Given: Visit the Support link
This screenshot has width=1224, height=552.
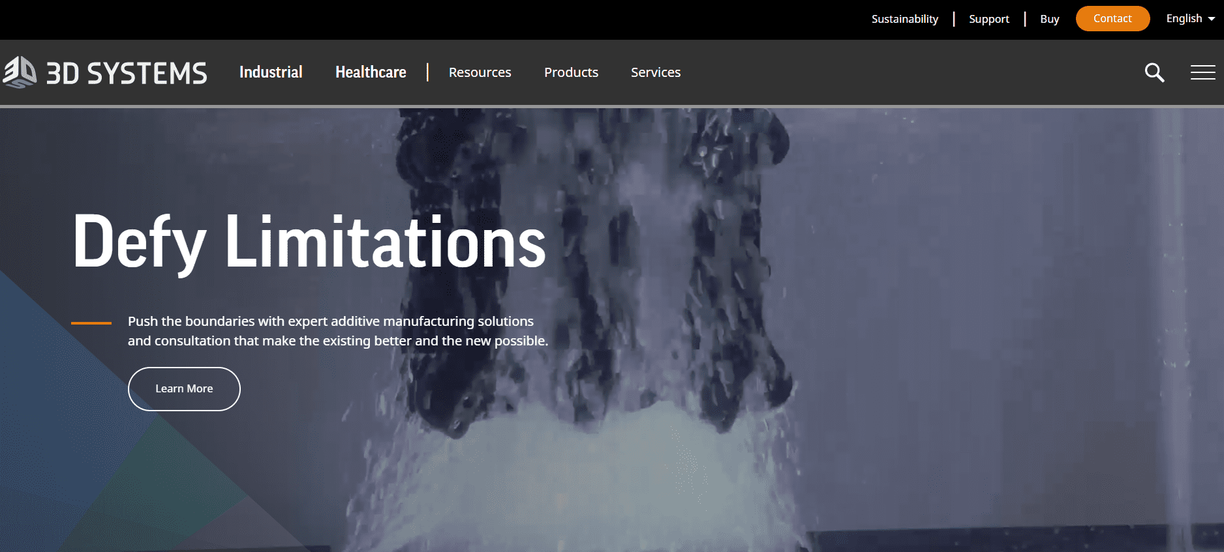Looking at the screenshot, I should point(988,19).
